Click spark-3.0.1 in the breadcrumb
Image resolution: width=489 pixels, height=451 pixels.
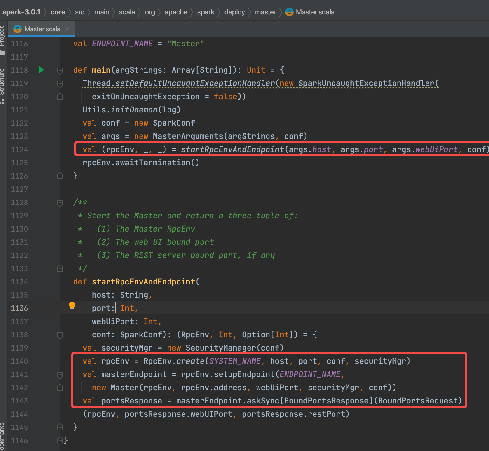coord(21,12)
